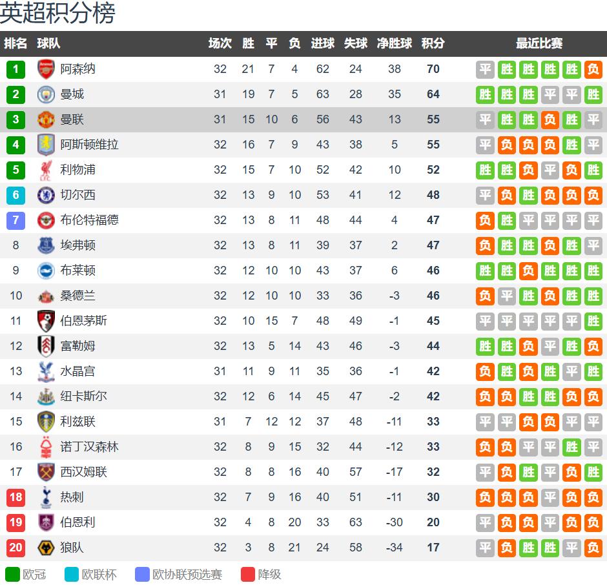Click the 进球 column header
The height and width of the screenshot is (585, 607).
tap(323, 44)
